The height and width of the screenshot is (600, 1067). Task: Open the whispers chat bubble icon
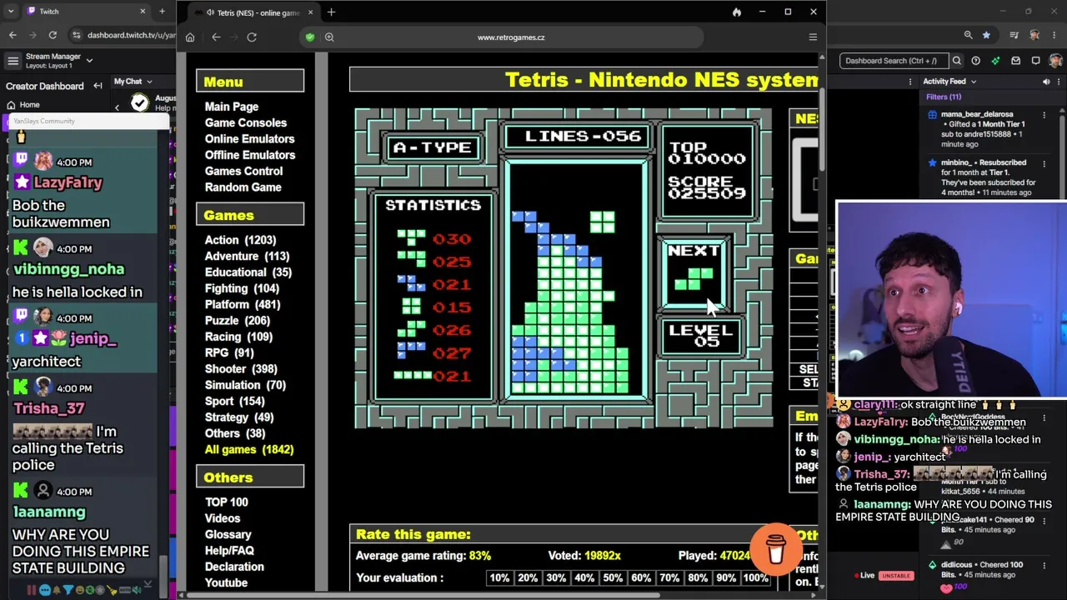click(x=1035, y=61)
